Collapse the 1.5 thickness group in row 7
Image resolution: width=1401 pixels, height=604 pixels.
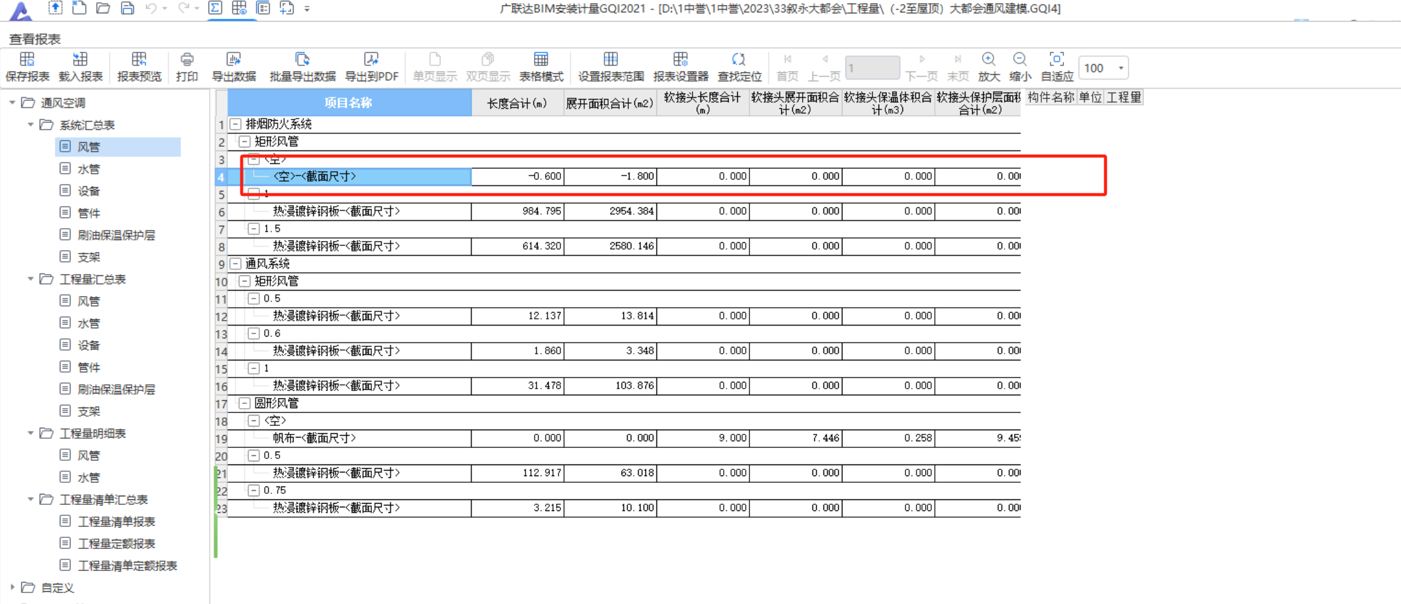(254, 229)
